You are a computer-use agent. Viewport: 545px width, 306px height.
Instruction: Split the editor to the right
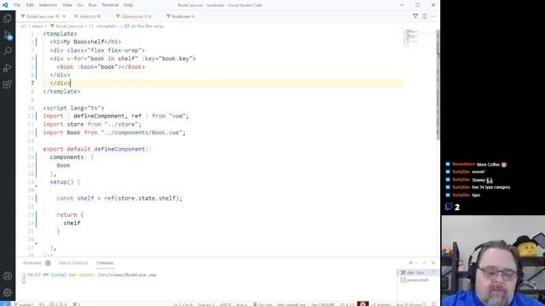click(425, 16)
